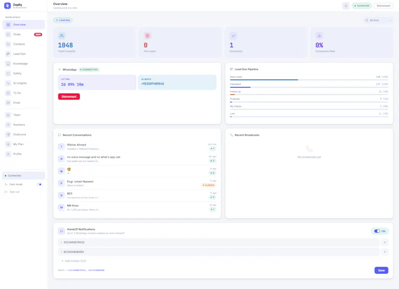The height and width of the screenshot is (289, 399).
Task: Click the Sign out arrow icon
Action: coord(6,192)
